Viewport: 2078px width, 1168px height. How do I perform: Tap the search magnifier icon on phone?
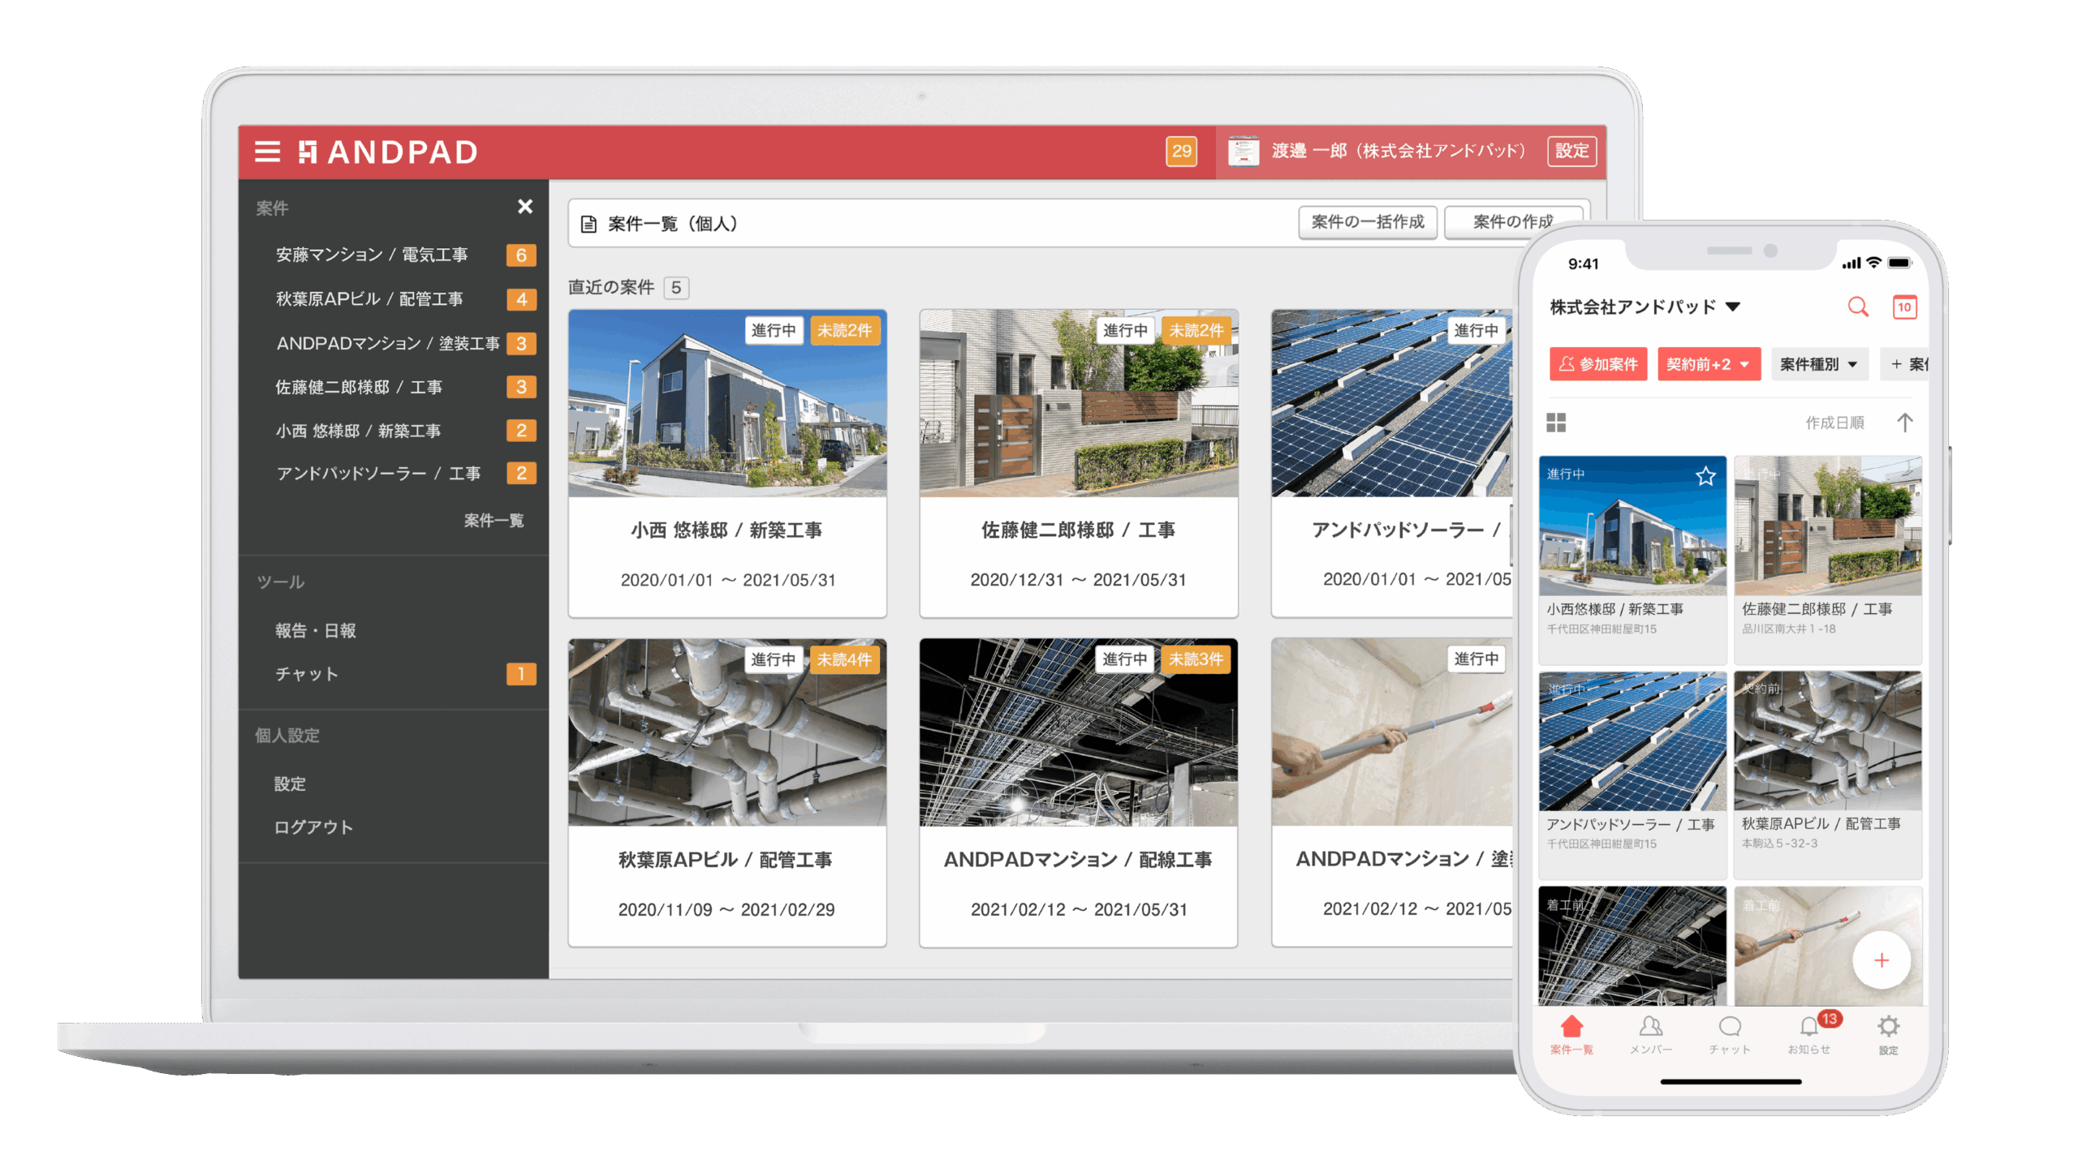click(x=1857, y=307)
